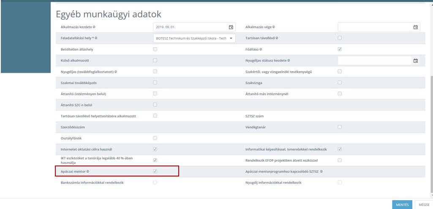The width and height of the screenshot is (433, 209).
Task: Click info icon next to Tartósan távollévő
Action: [277, 38]
